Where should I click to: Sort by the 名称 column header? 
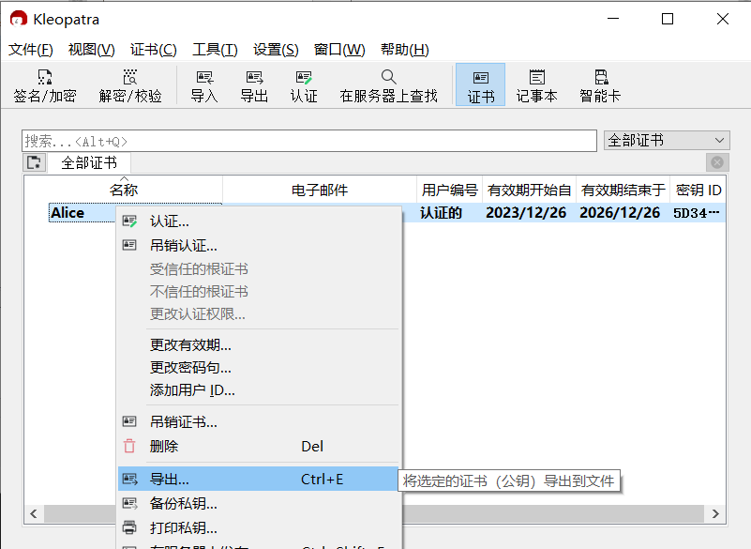[124, 190]
